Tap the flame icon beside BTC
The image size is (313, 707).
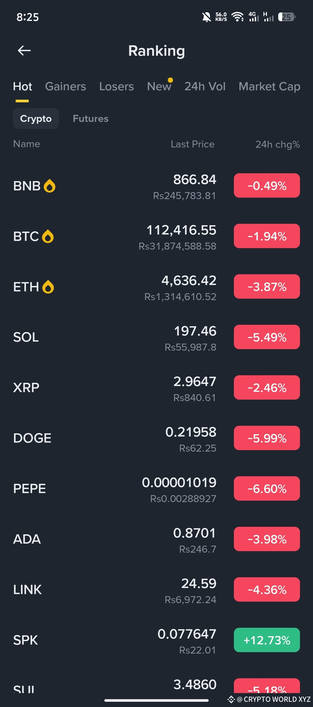[x=48, y=236]
